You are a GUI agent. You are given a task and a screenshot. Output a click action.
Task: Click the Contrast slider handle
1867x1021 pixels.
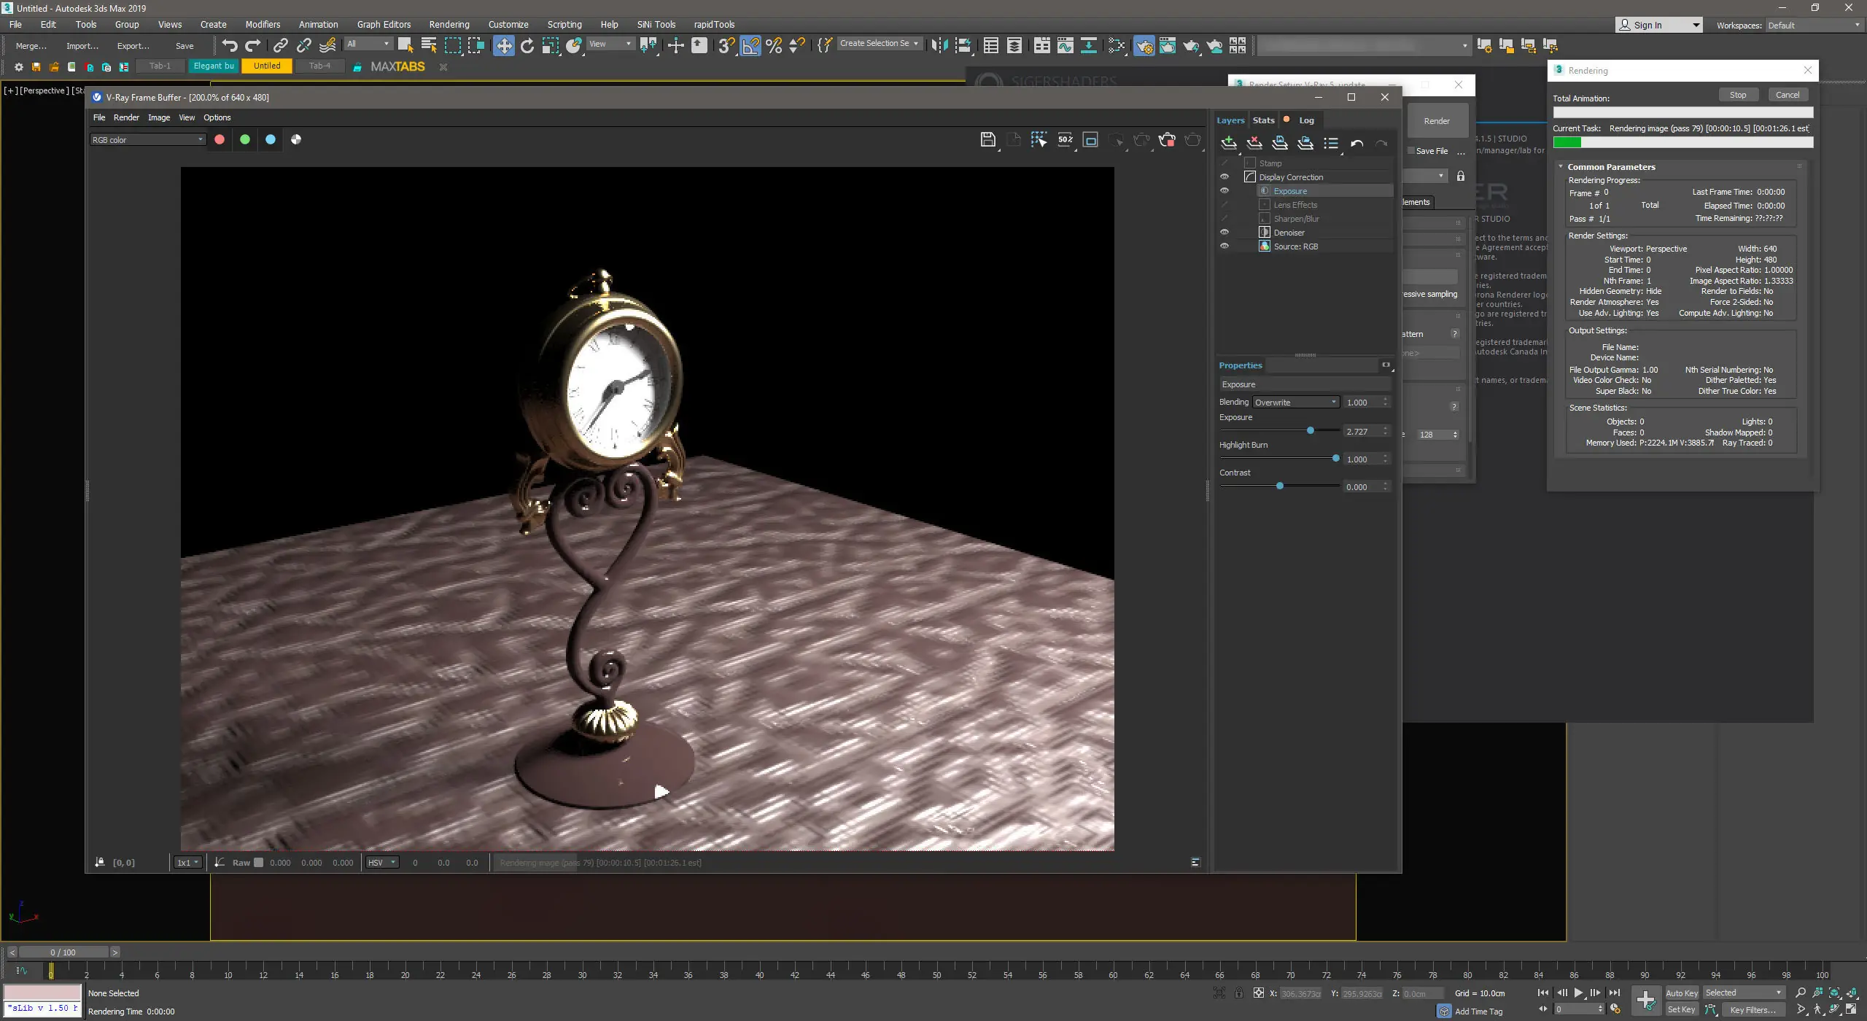click(x=1280, y=486)
